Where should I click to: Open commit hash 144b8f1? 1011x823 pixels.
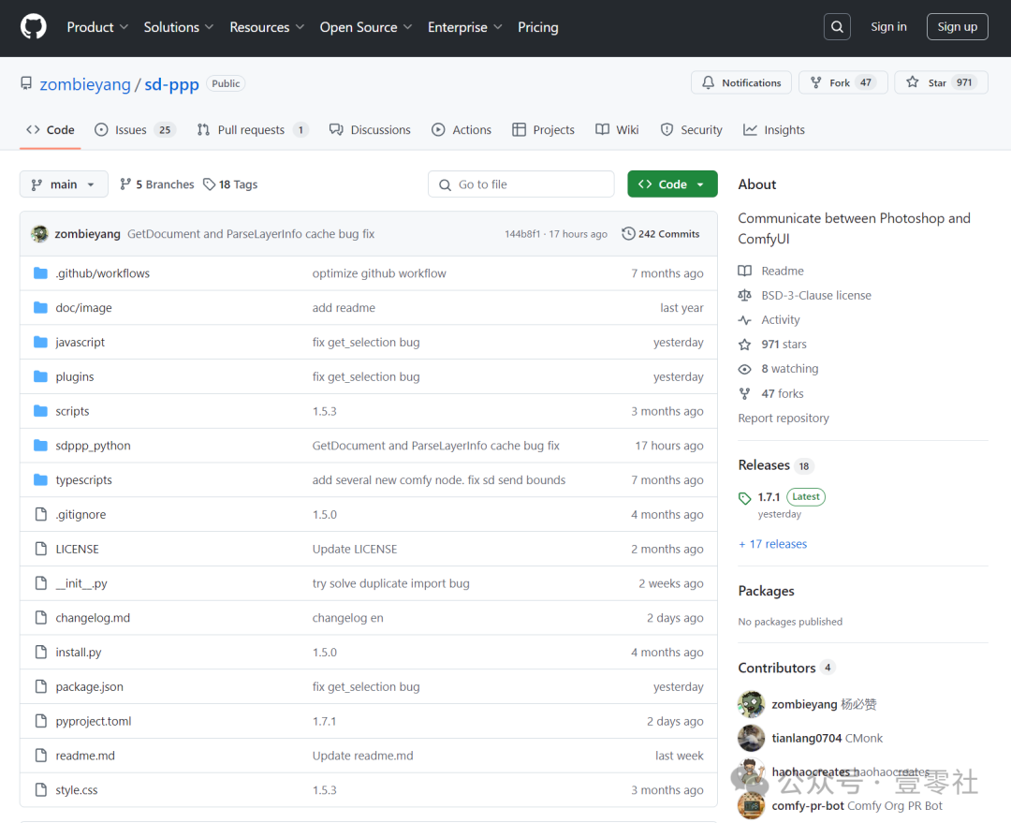tap(522, 234)
